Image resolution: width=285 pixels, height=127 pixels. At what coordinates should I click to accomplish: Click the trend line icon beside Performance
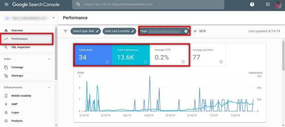(6, 39)
